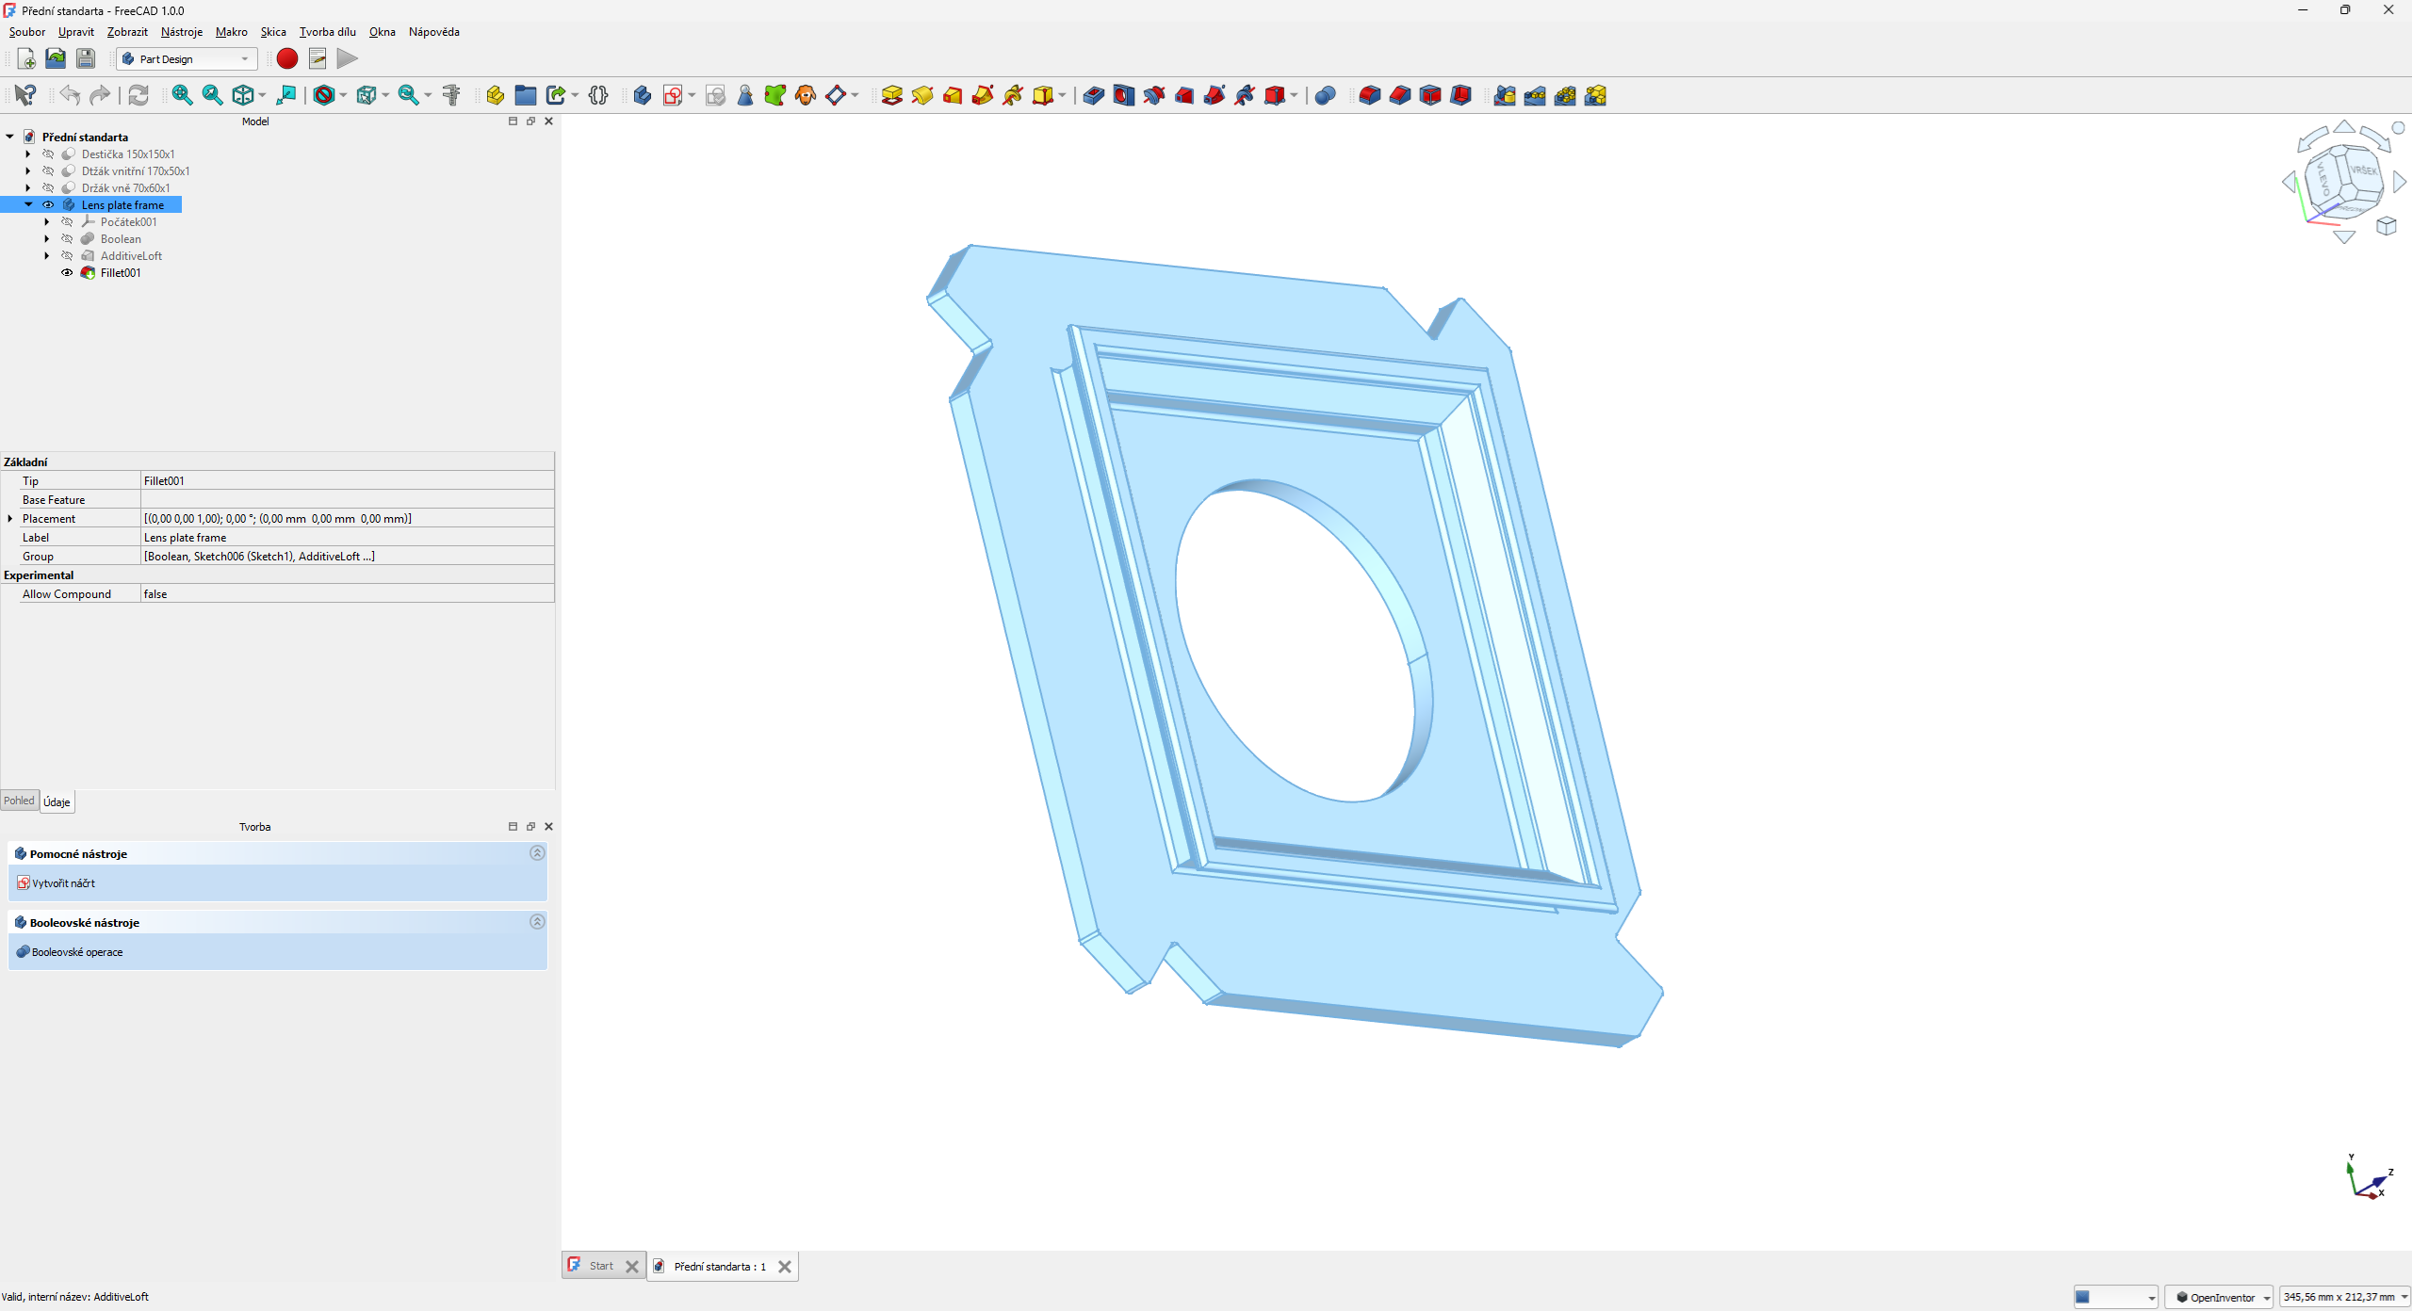Apply a Fillet with the fillet icon

click(1369, 95)
